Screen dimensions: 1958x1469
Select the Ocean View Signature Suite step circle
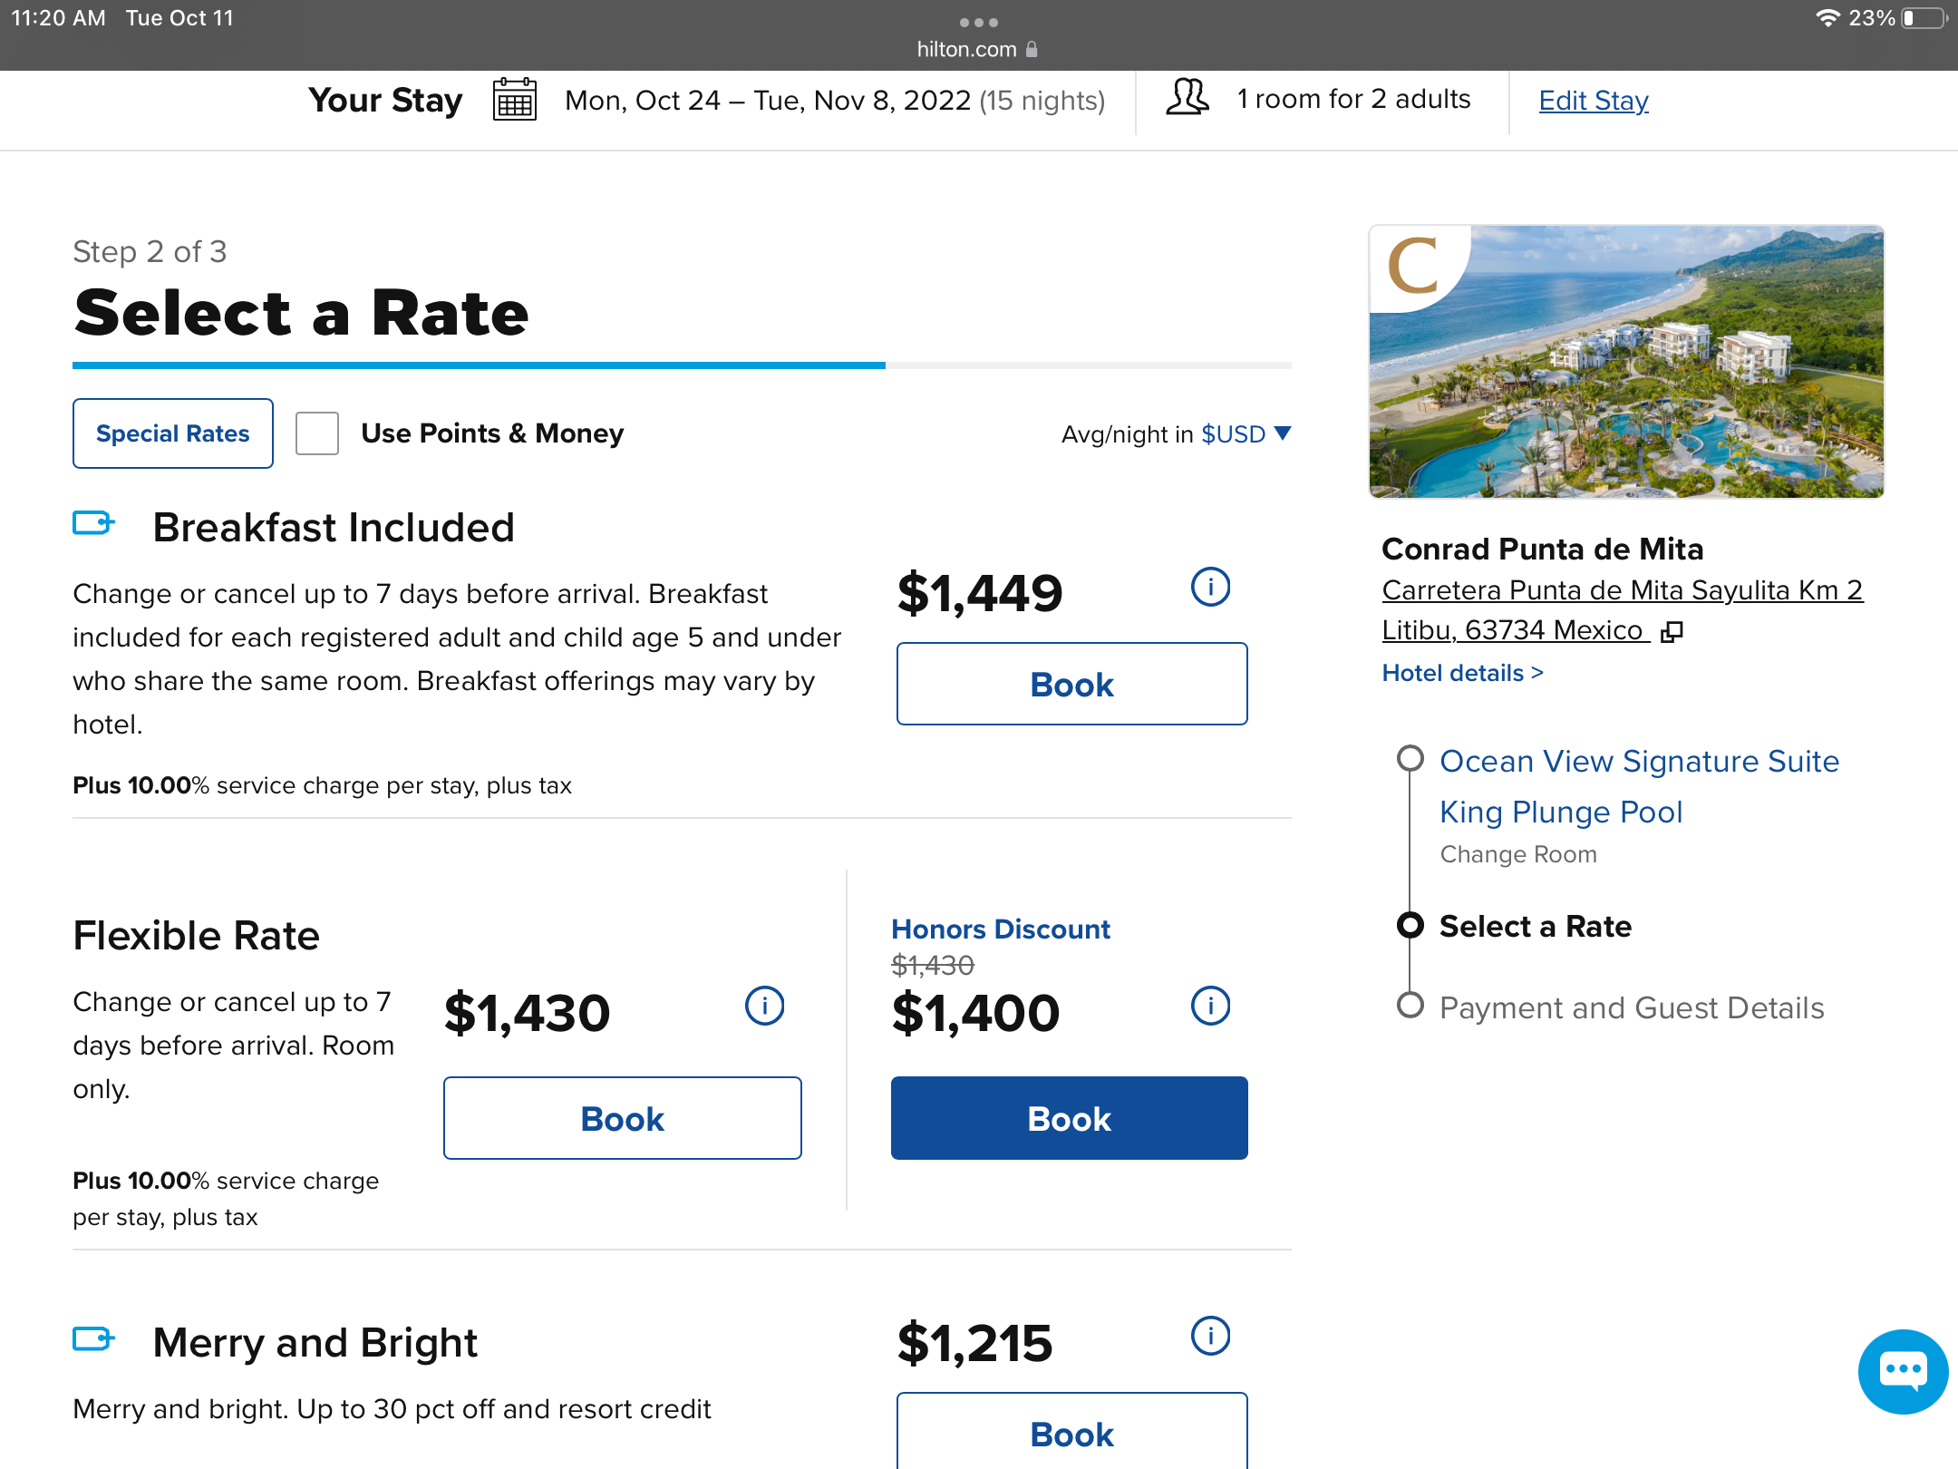(1410, 758)
